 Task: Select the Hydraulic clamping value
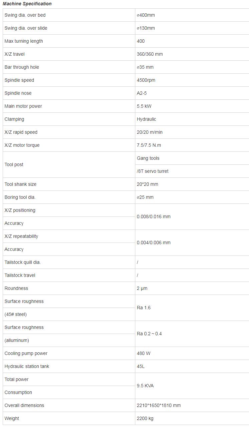146,119
